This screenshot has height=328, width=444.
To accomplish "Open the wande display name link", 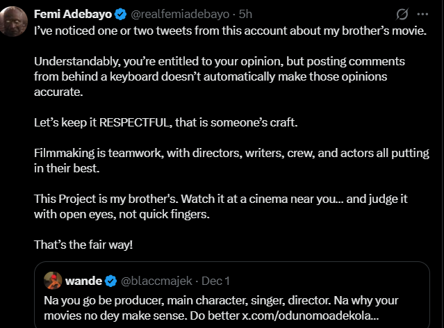I will 83,281.
